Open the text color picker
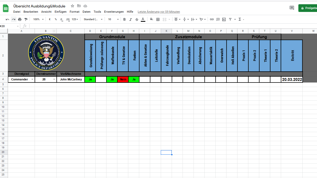The image size is (317, 178). coord(143,19)
